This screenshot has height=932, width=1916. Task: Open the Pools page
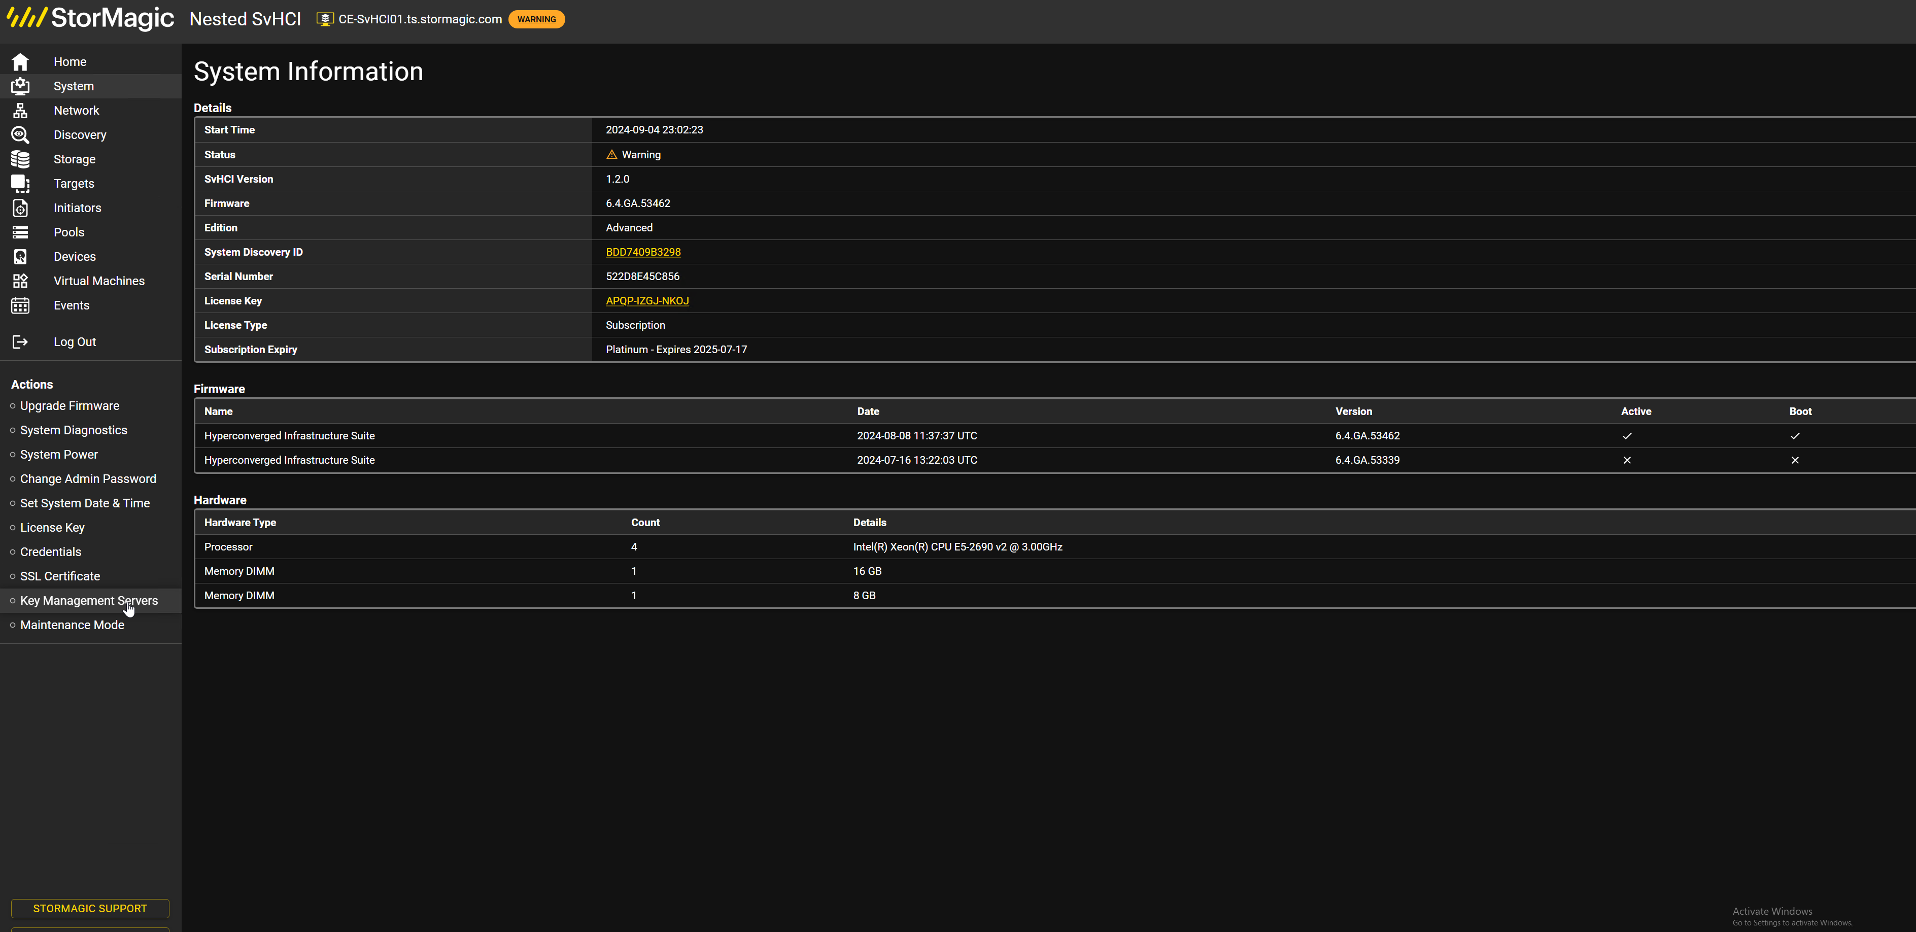tap(69, 232)
